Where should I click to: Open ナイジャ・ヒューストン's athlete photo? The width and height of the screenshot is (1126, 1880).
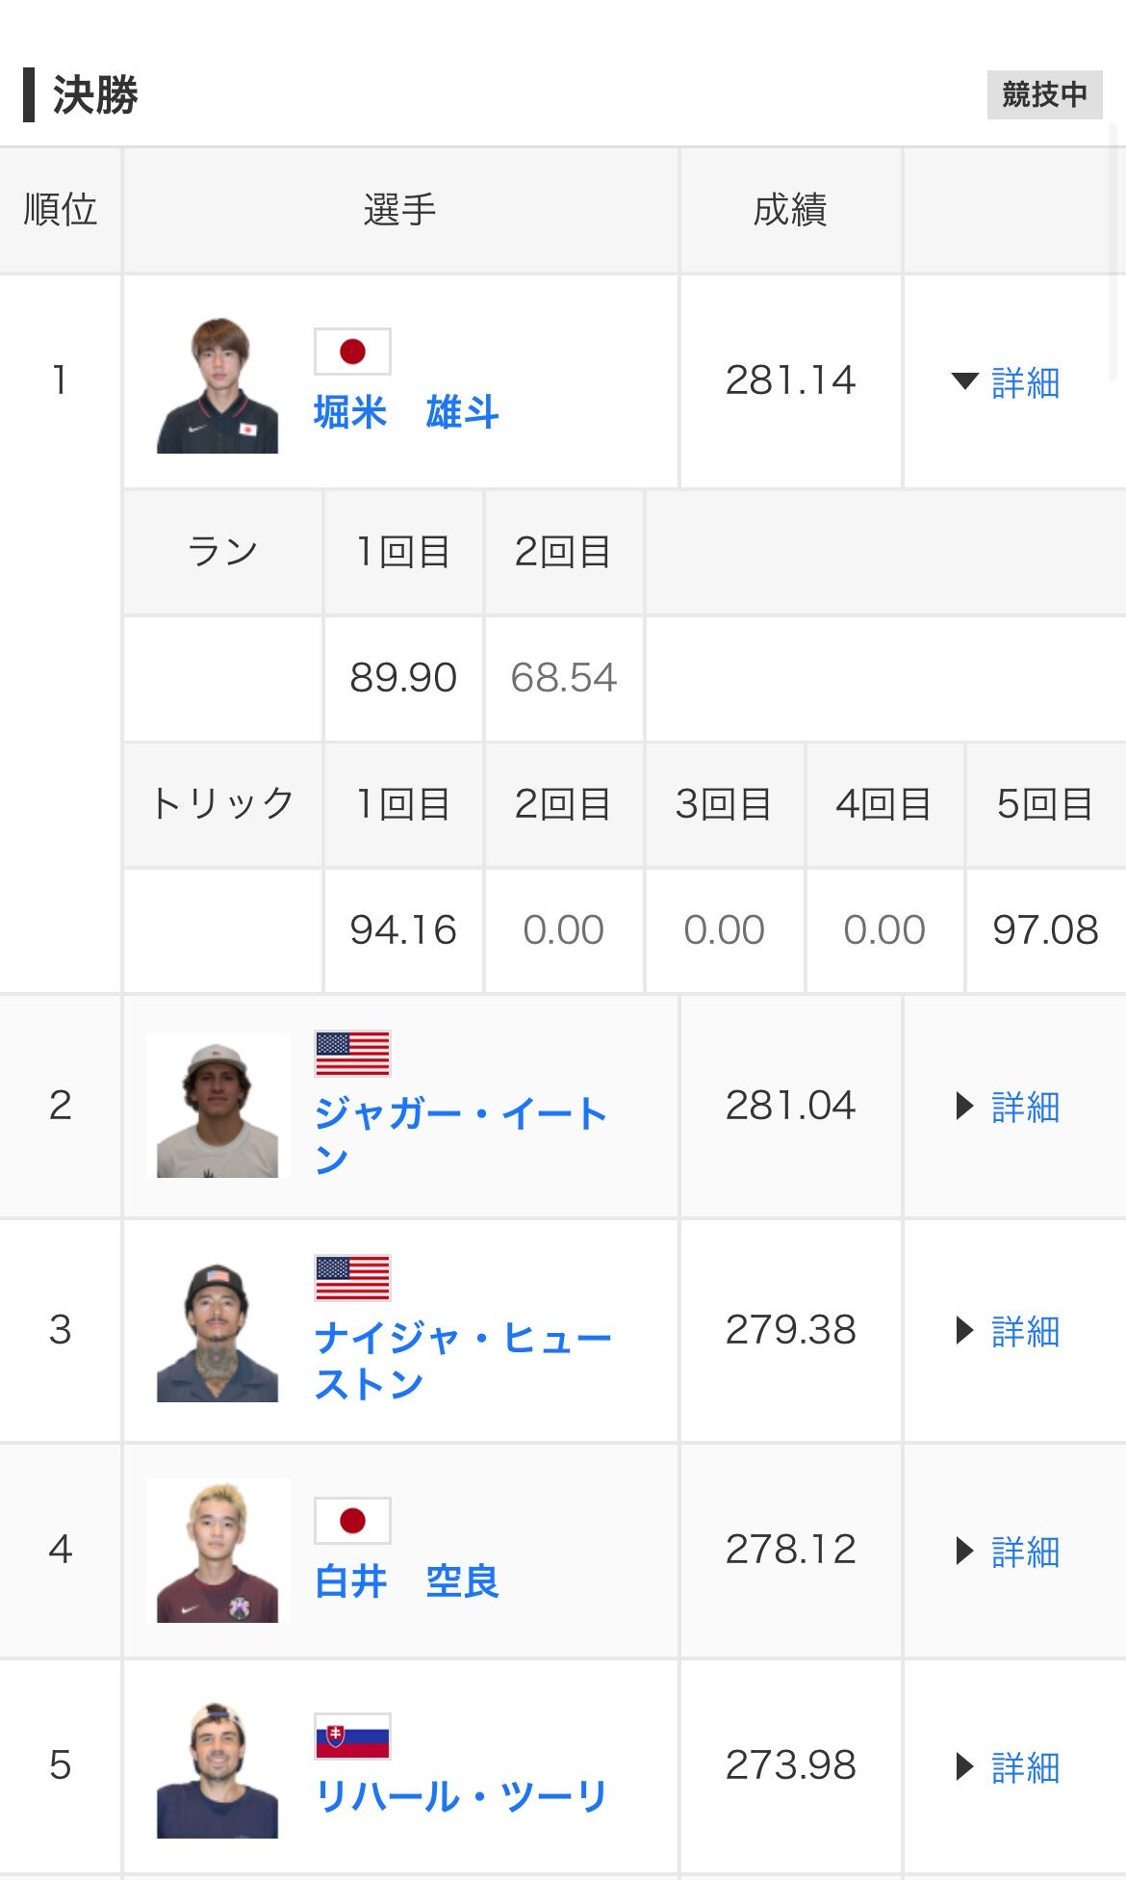[x=218, y=1332]
